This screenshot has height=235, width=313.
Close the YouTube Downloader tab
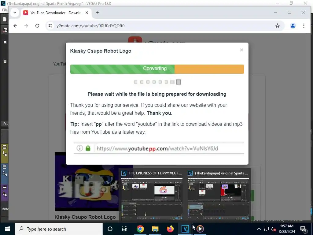point(87,13)
